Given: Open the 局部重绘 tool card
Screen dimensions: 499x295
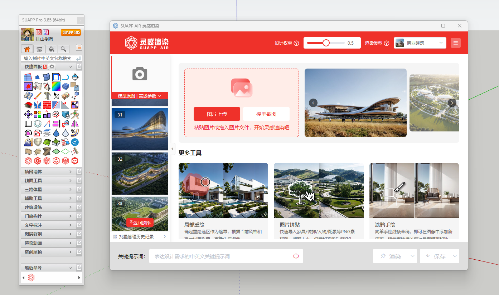Looking at the screenshot, I should click(223, 201).
